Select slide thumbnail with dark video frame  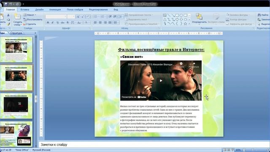16,106
